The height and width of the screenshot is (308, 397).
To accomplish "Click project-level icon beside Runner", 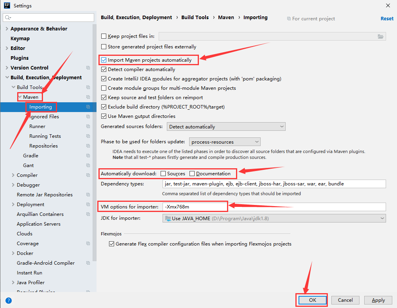I will click(88, 126).
